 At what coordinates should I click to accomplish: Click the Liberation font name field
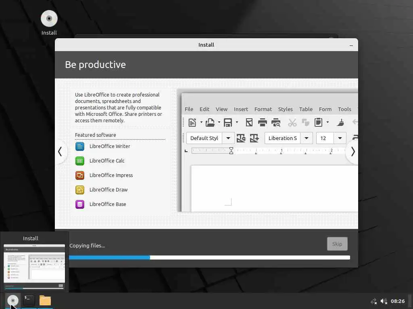(283, 138)
